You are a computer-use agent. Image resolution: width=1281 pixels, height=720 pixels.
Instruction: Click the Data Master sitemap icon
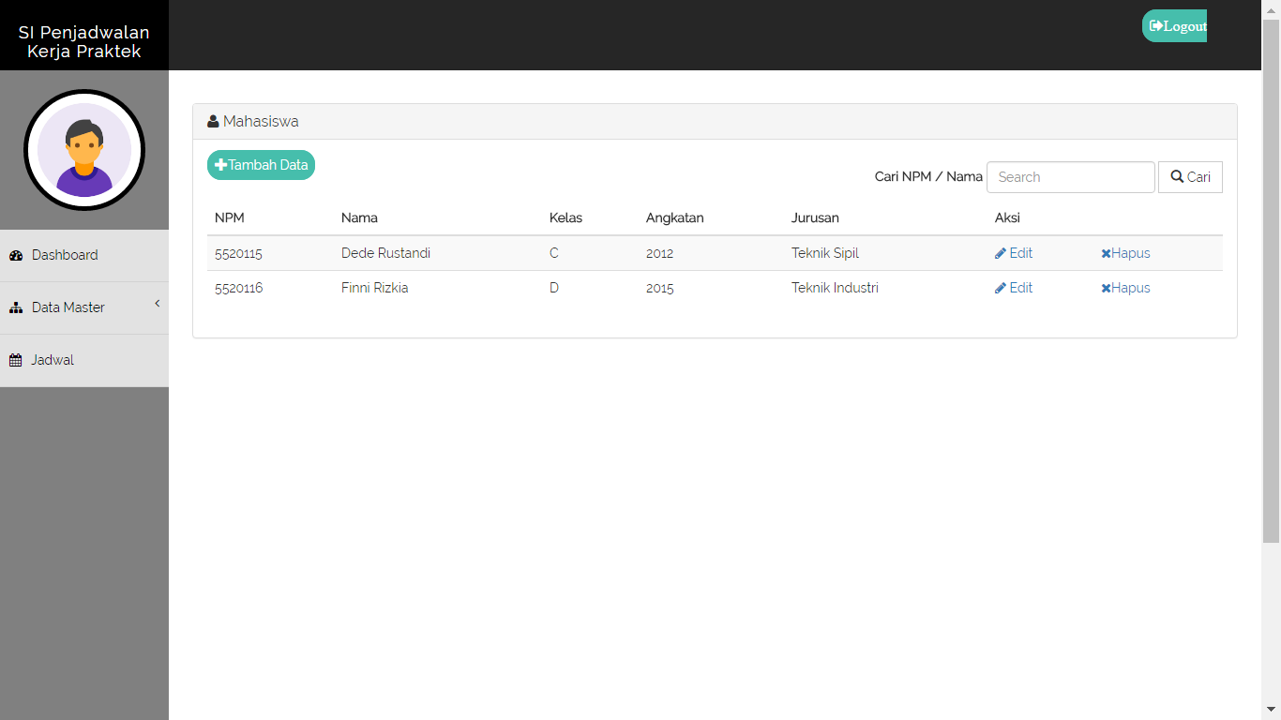[x=16, y=308]
